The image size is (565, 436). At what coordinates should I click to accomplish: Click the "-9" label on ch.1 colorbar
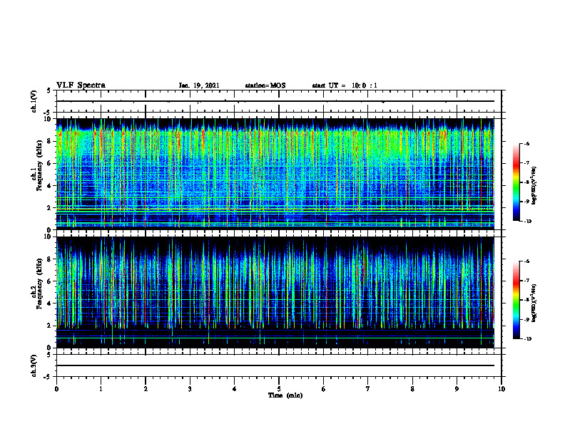point(526,202)
